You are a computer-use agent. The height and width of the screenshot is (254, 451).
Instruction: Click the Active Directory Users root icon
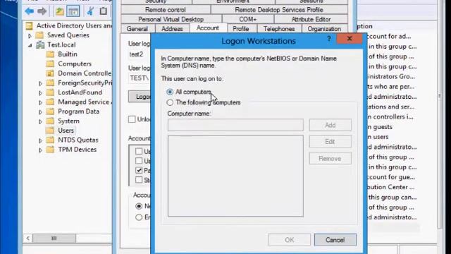30,25
